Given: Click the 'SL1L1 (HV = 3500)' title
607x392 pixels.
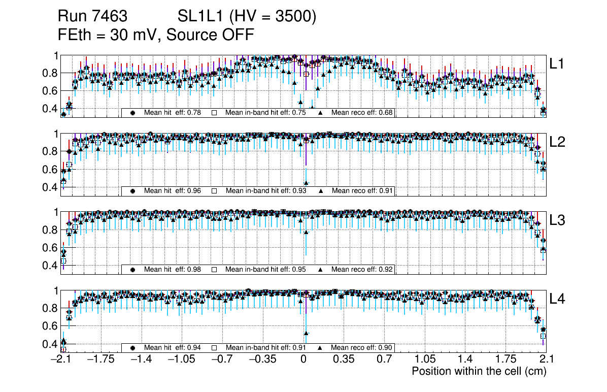Looking at the screenshot, I should [x=247, y=17].
